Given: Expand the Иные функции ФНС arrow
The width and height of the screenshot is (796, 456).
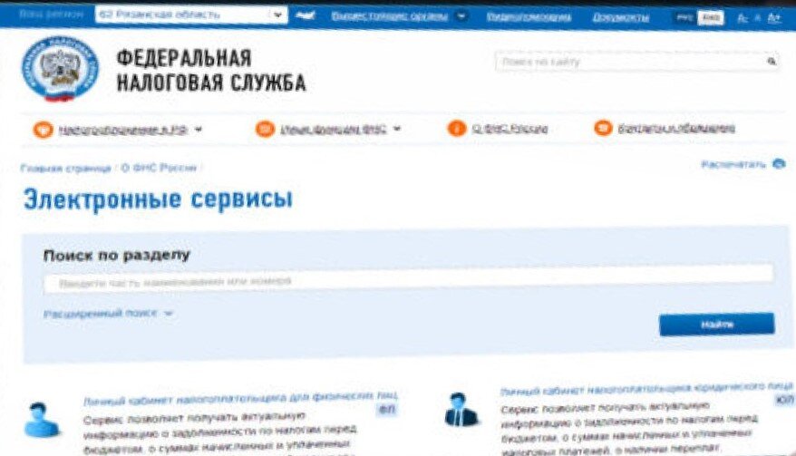Looking at the screenshot, I should tap(397, 129).
